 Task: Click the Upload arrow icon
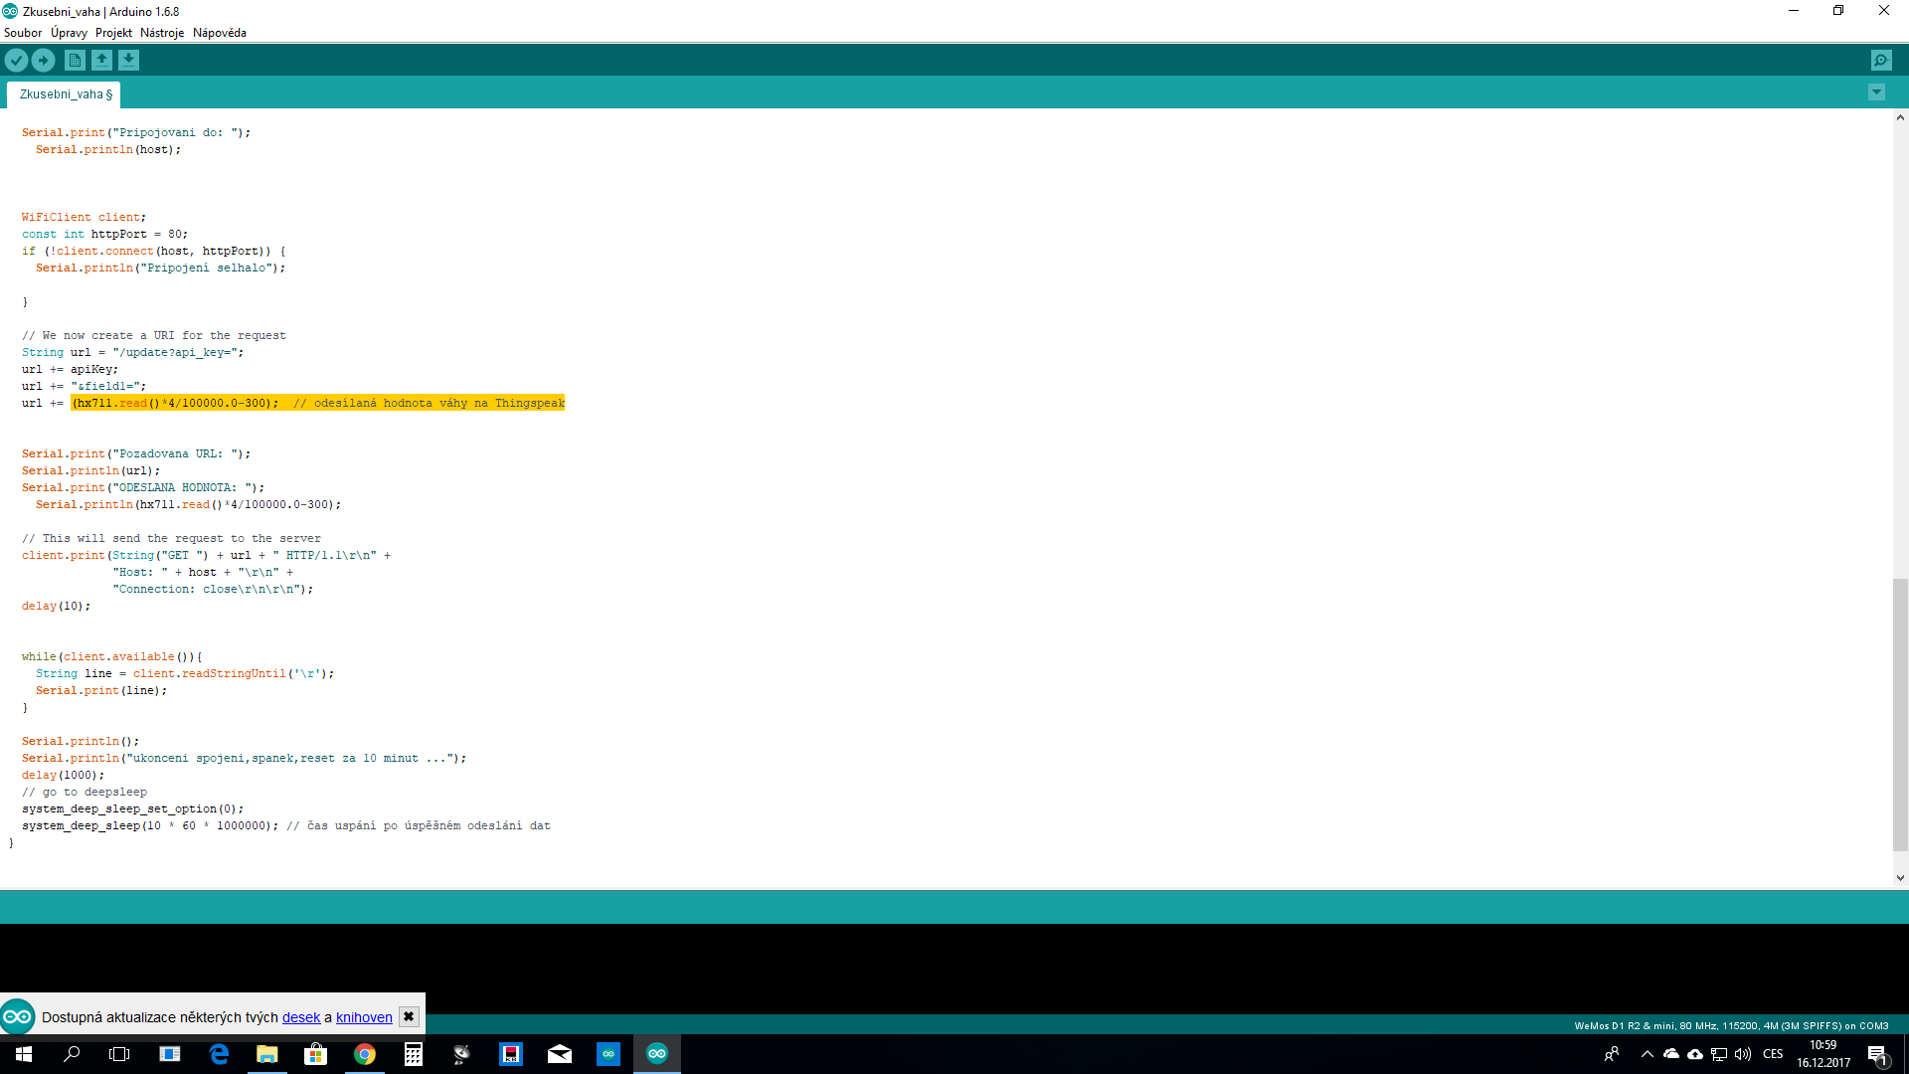(43, 61)
